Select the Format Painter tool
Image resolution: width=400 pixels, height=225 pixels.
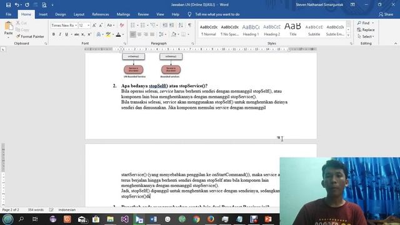click(x=30, y=36)
